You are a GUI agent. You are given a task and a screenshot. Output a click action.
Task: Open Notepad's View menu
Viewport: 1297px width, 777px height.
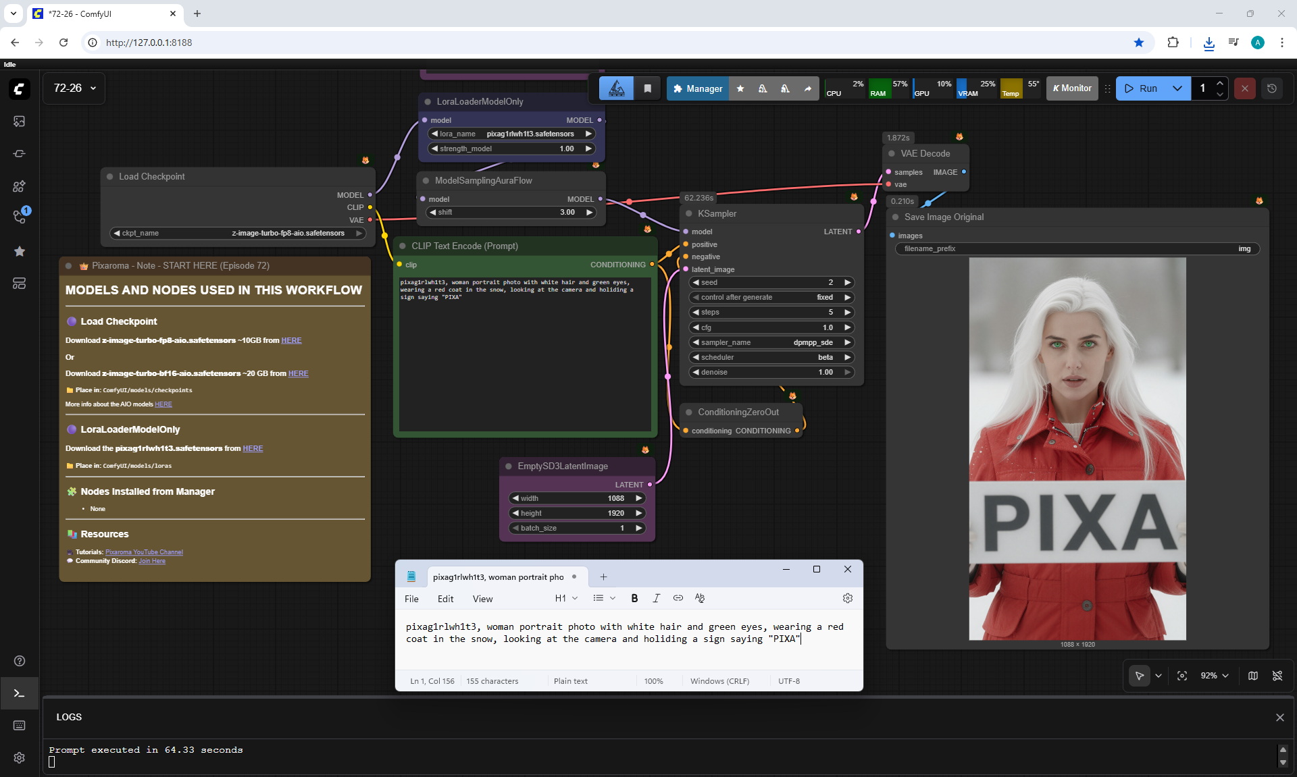point(482,599)
